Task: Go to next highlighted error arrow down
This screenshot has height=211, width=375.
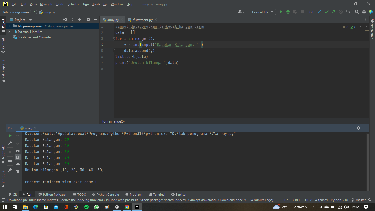Action: (366, 27)
